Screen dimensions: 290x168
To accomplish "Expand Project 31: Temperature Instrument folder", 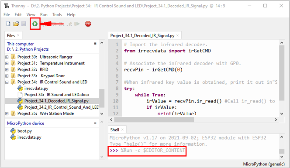I will tap(7, 63).
